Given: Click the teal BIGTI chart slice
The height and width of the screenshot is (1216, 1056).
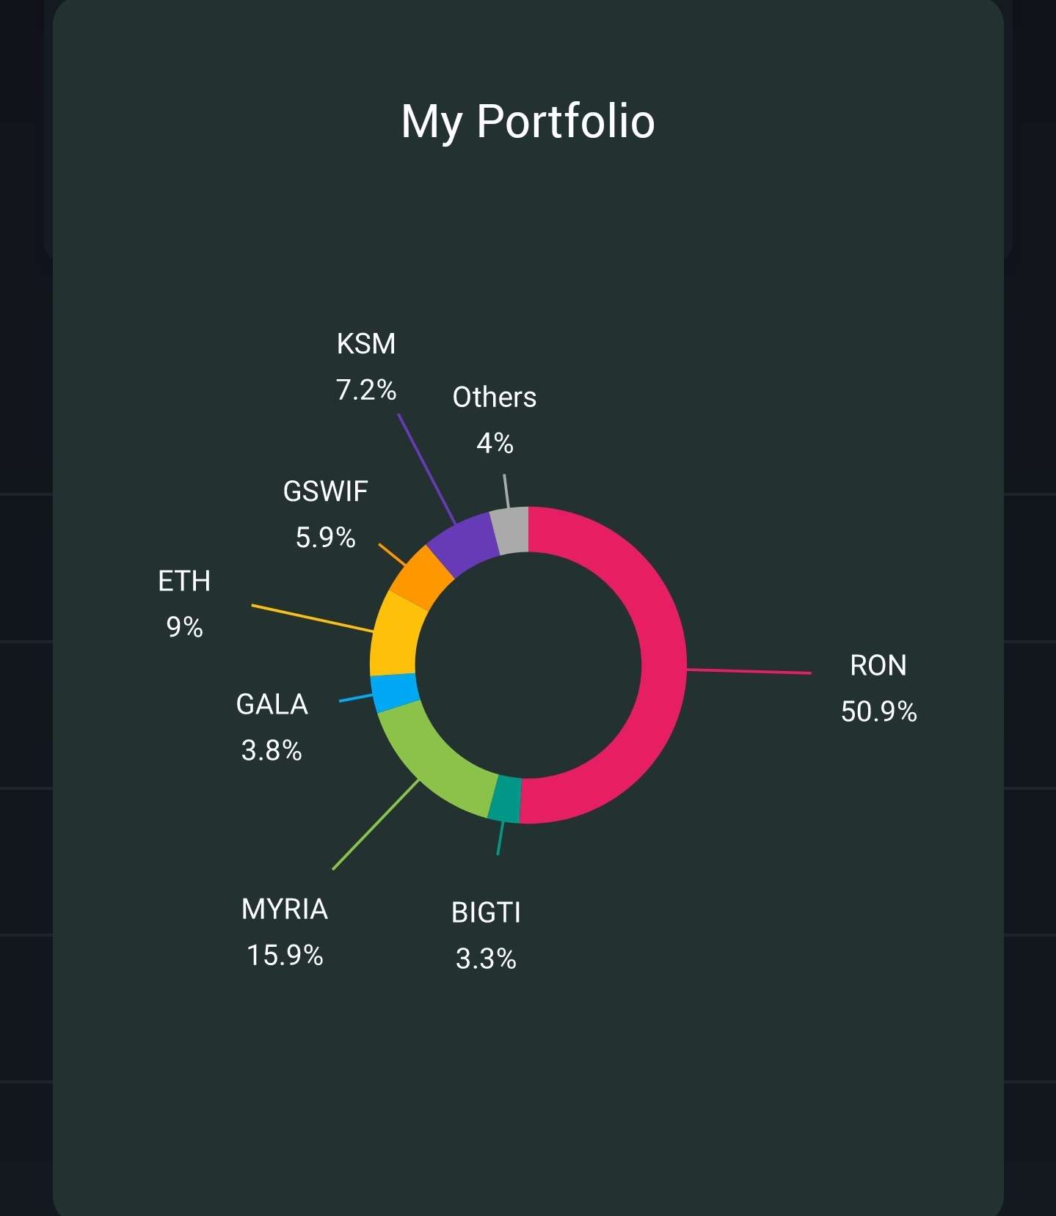Looking at the screenshot, I should 505,799.
